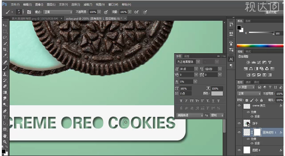Click the K slider in Color panel
The width and height of the screenshot is (285, 156).
pyautogui.click(x=261, y=33)
